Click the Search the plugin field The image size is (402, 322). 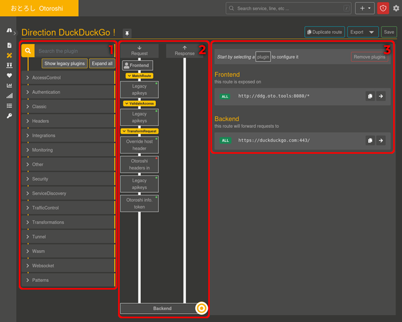(x=75, y=51)
